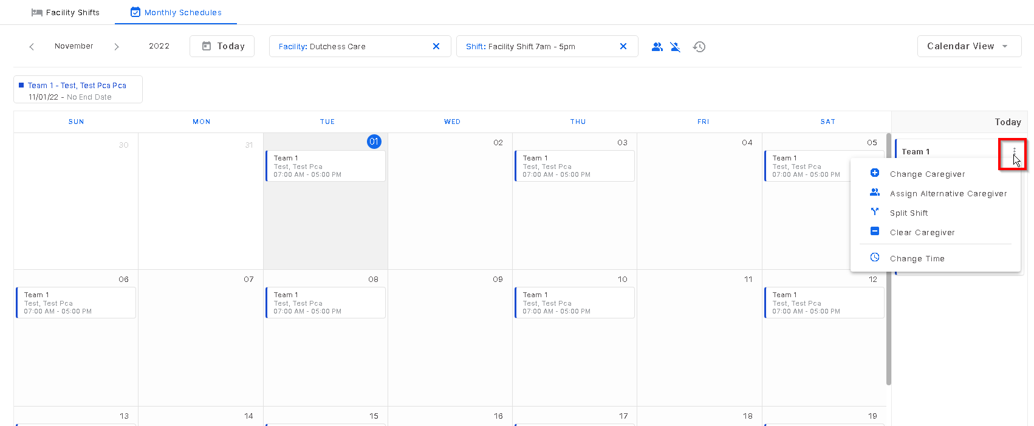Open Team 1 shift on November 08

(x=326, y=303)
